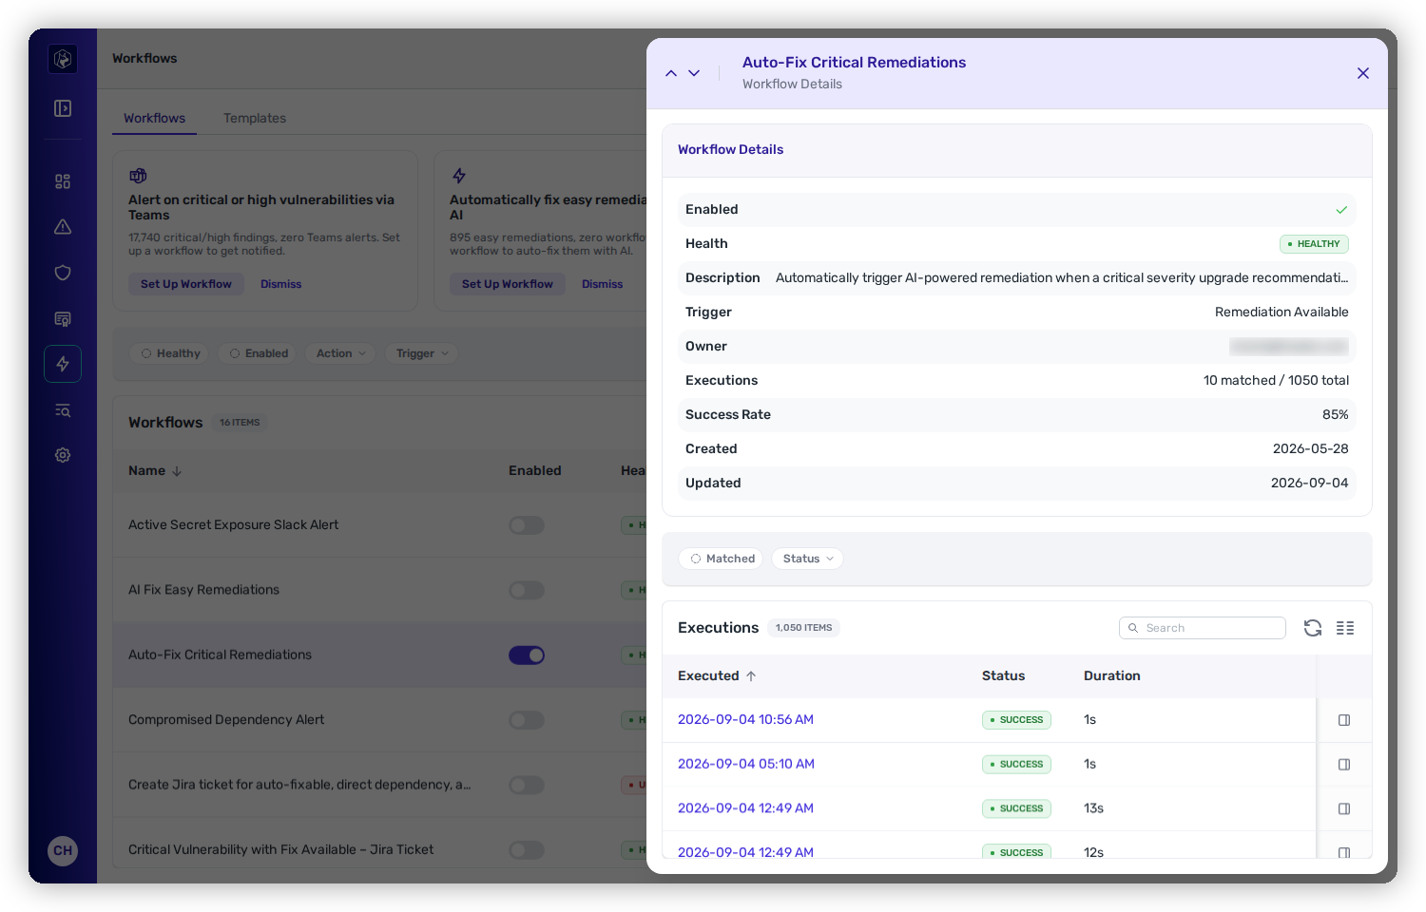The height and width of the screenshot is (912, 1426).
Task: Toggle the Healthy filter chip
Action: (170, 353)
